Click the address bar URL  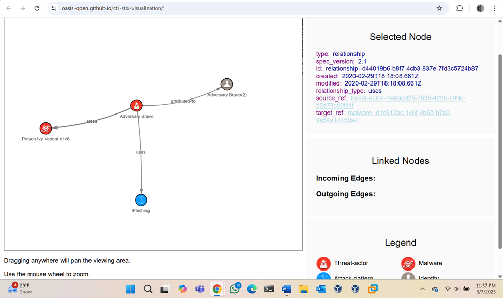pyautogui.click(x=113, y=8)
